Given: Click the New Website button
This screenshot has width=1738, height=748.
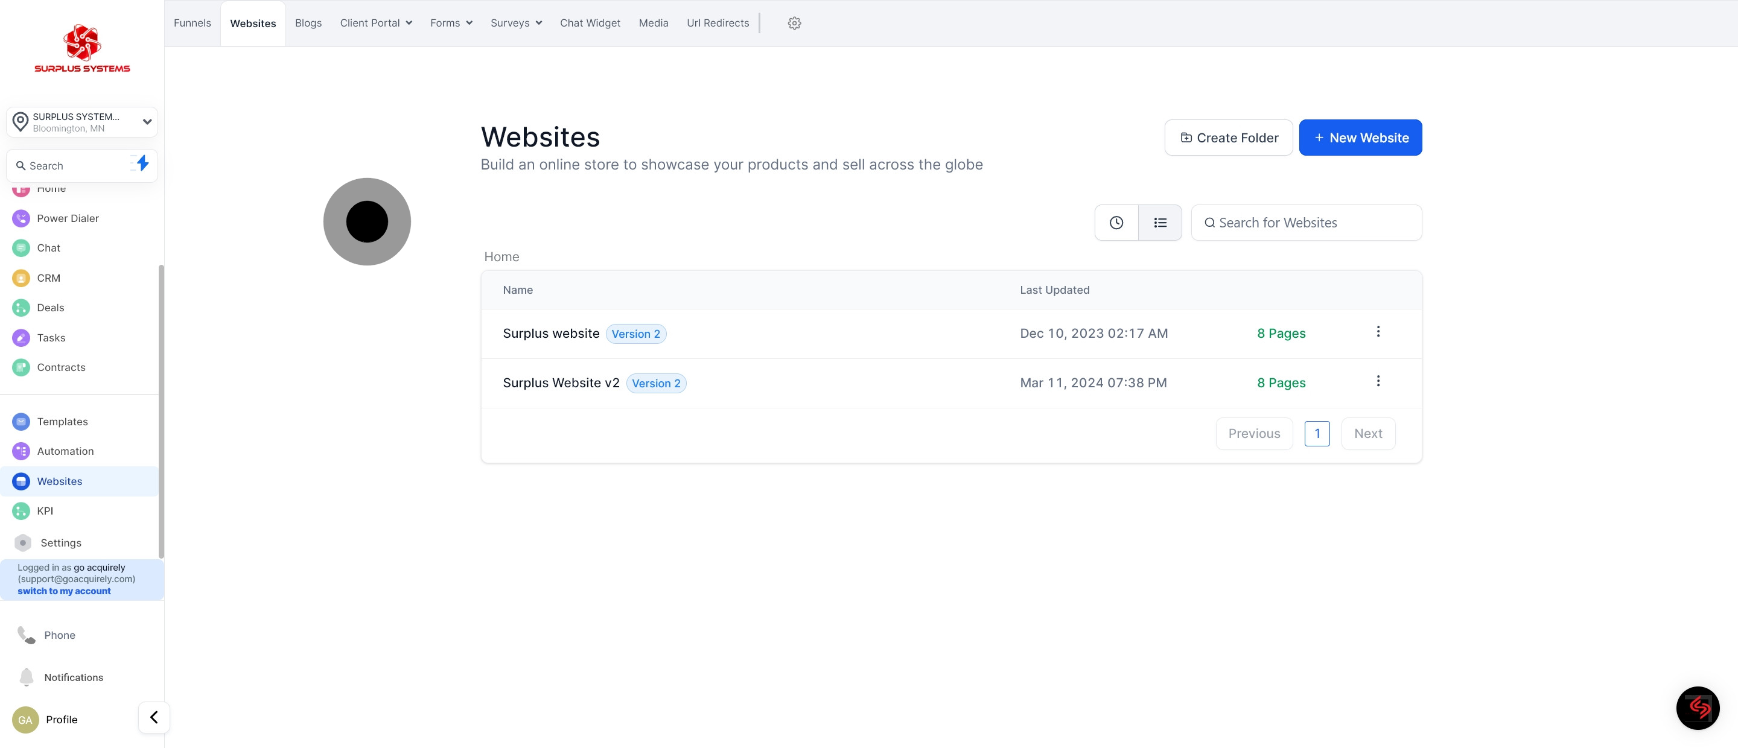Looking at the screenshot, I should [1360, 138].
